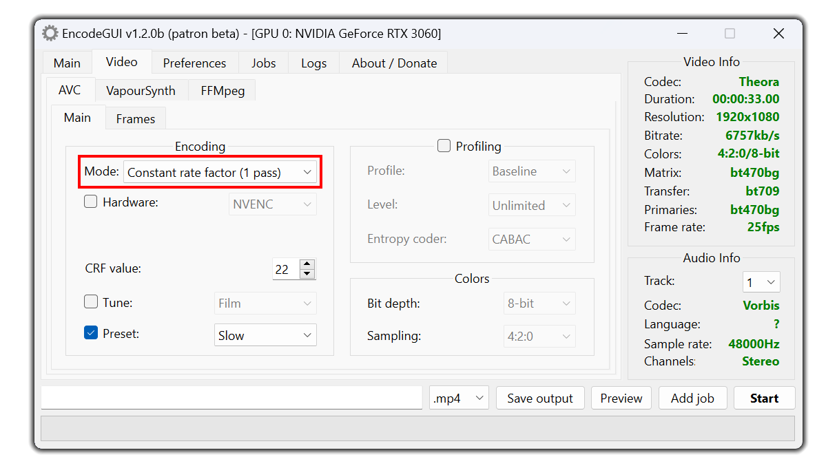Expand the Preset Slow dropdown

click(x=265, y=335)
